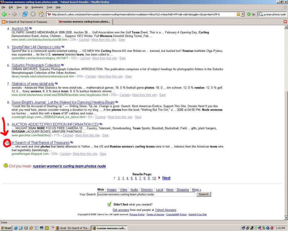
Task: Open Suburbs Photograph Collection in new window icon
Action: pyautogui.click(x=62, y=65)
